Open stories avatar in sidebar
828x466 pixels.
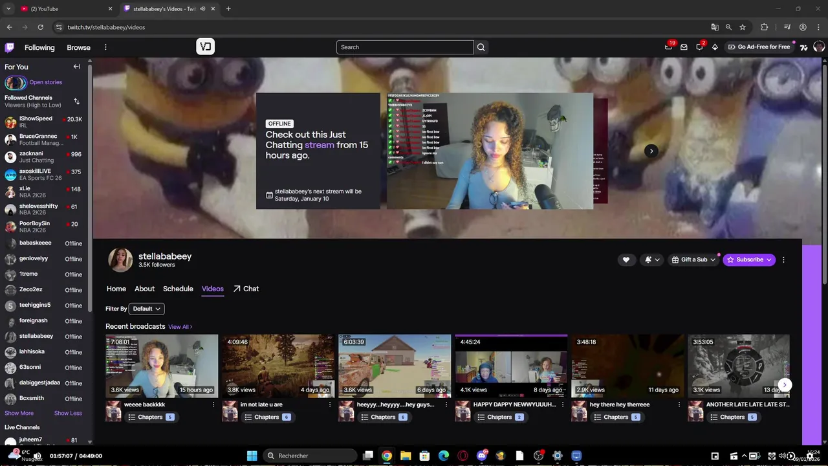16,82
